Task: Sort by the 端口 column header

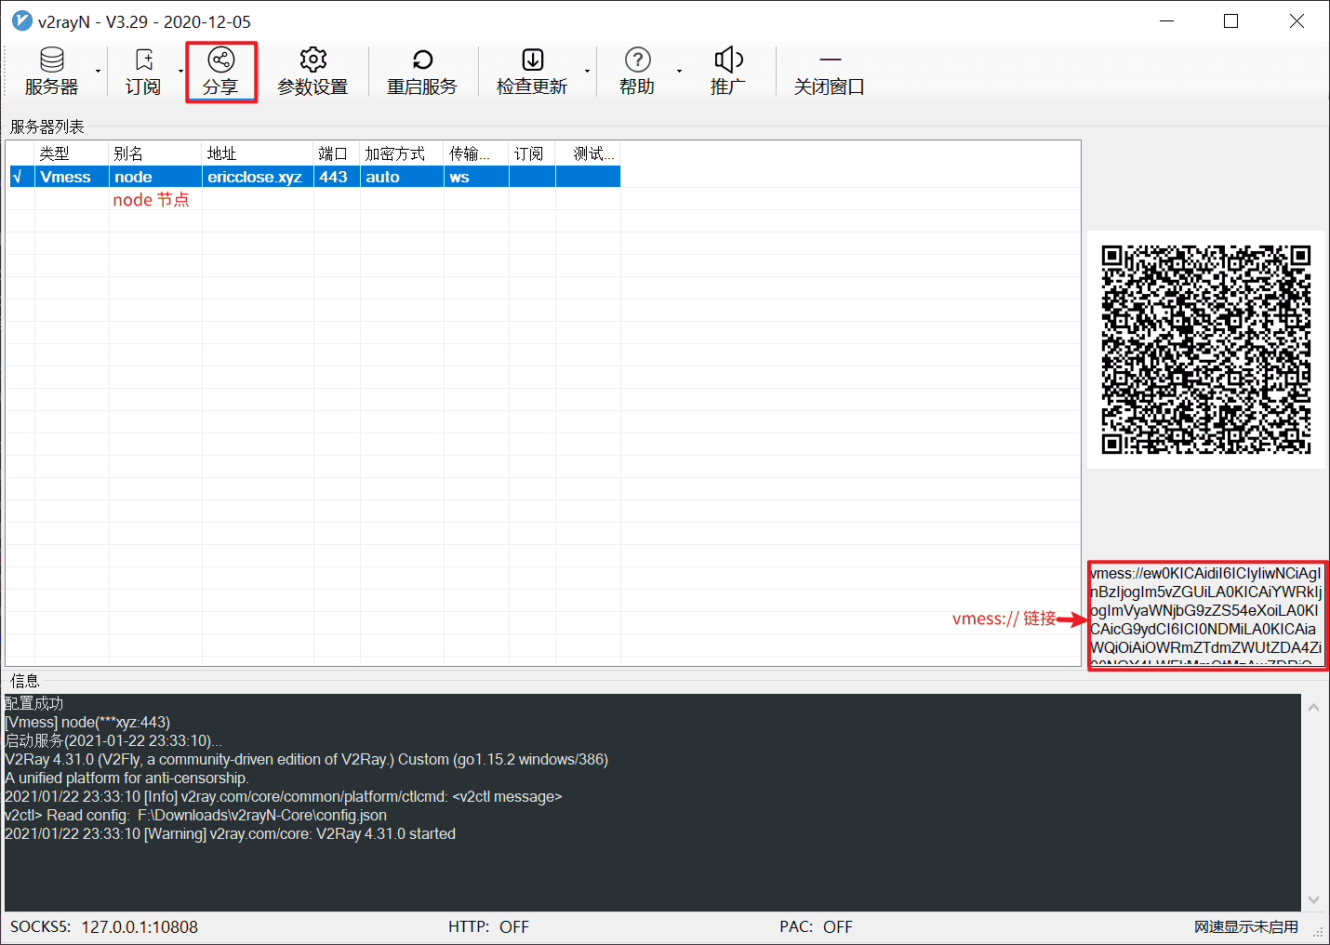Action: [x=337, y=153]
